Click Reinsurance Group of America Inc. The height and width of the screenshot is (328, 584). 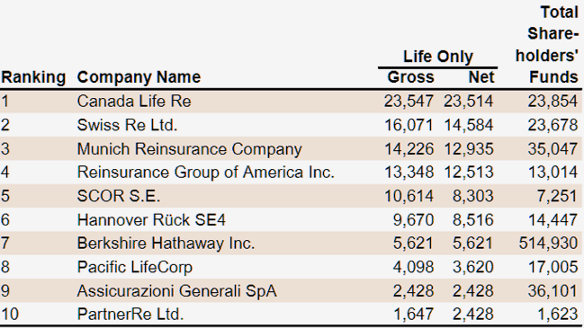205,173
